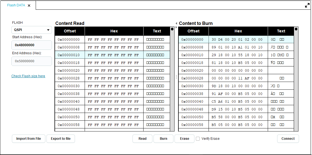Click Content Read Text column header
The width and height of the screenshot is (312, 155).
pyautogui.click(x=157, y=31)
